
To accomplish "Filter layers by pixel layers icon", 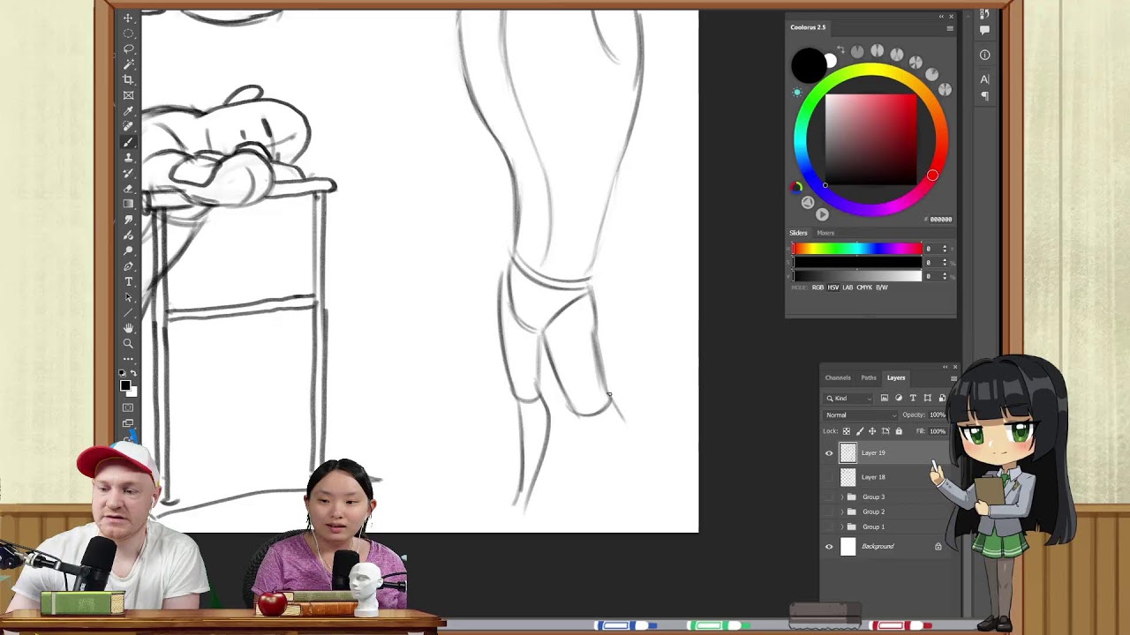I will [x=885, y=398].
